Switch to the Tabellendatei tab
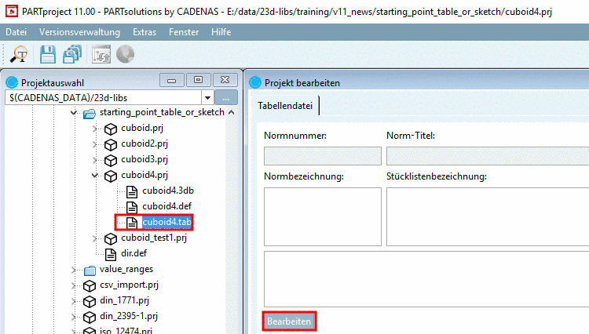Image resolution: width=589 pixels, height=334 pixels. pyautogui.click(x=285, y=106)
